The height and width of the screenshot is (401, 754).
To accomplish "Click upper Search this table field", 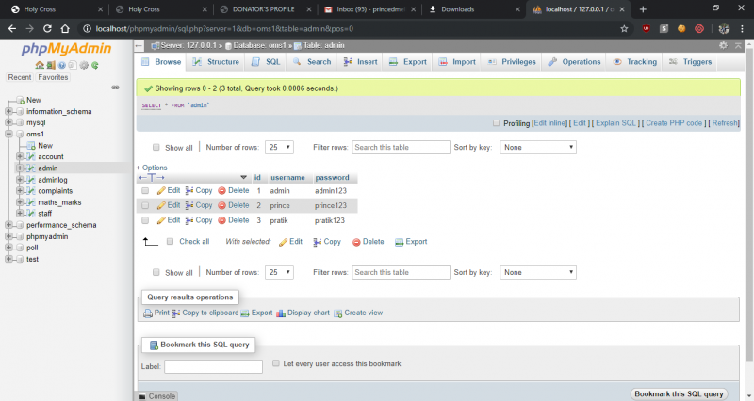I will 401,147.
